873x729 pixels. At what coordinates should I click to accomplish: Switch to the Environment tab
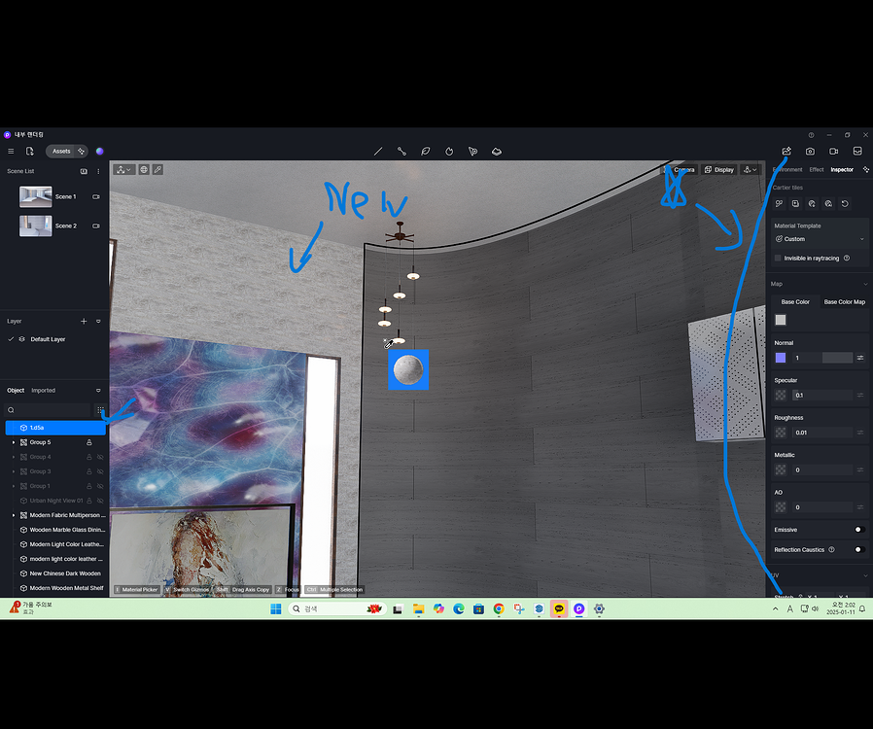pyautogui.click(x=789, y=168)
